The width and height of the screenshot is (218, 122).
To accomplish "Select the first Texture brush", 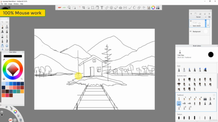I will 179,118.
